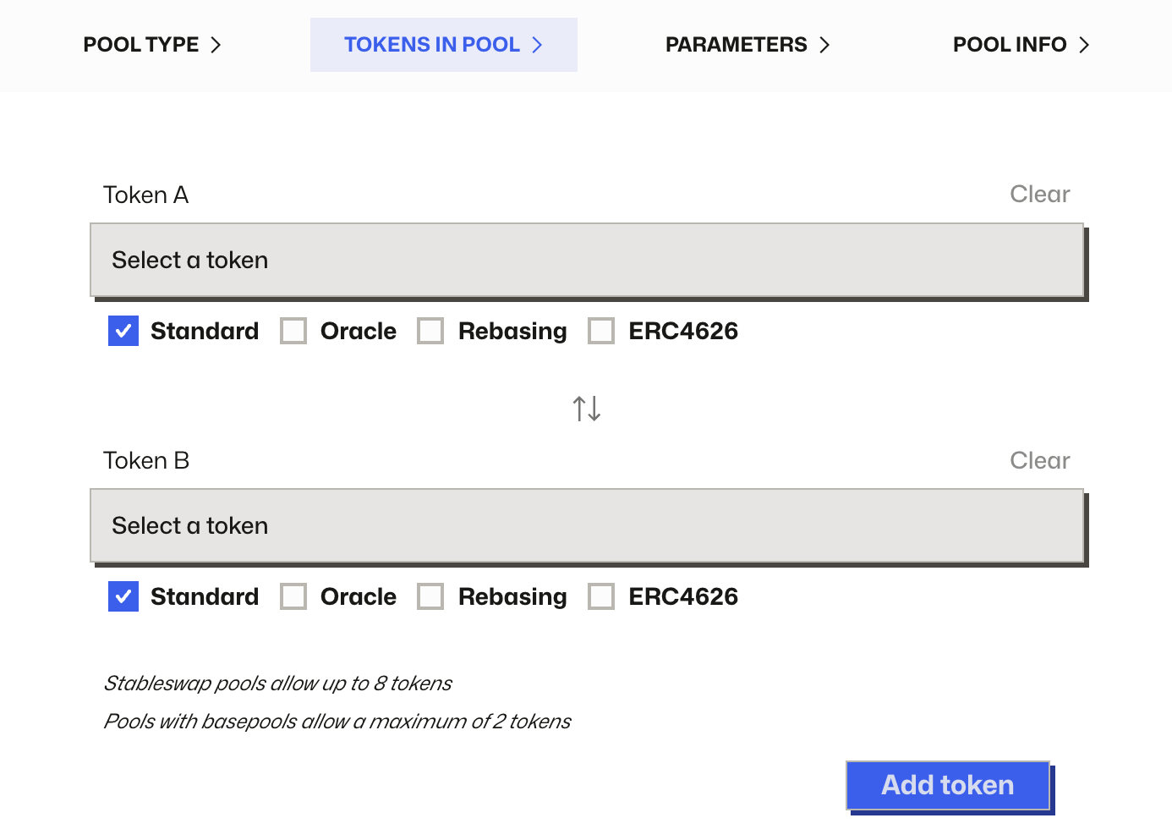Click the Token A label
Image resolution: width=1172 pixels, height=829 pixels.
[x=145, y=195]
